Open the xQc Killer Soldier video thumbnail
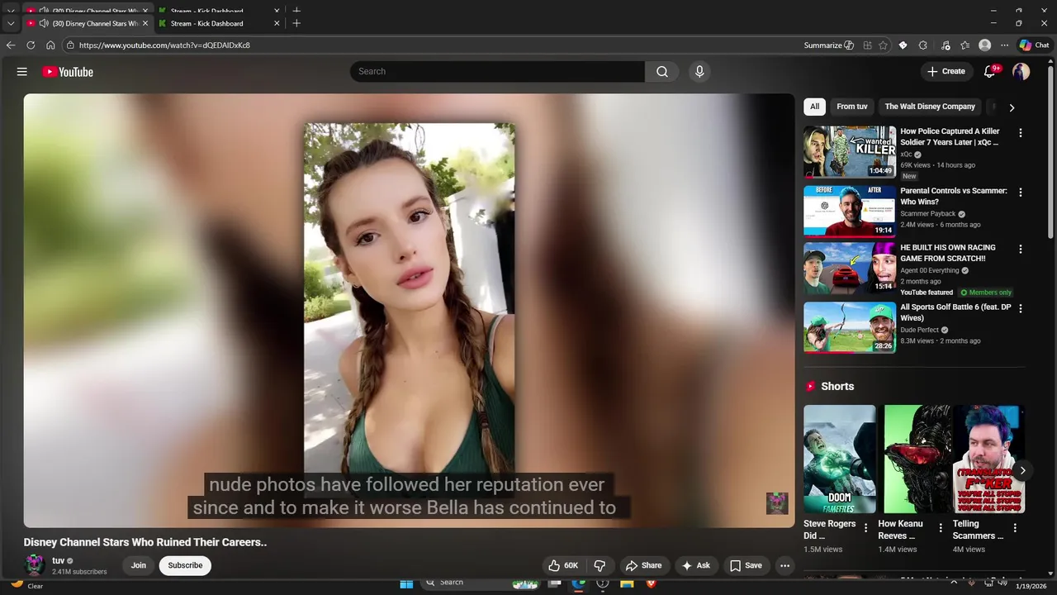This screenshot has height=595, width=1057. (850, 152)
